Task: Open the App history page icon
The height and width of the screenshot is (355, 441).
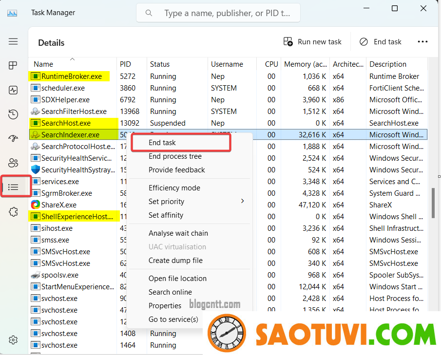Action: 13,114
